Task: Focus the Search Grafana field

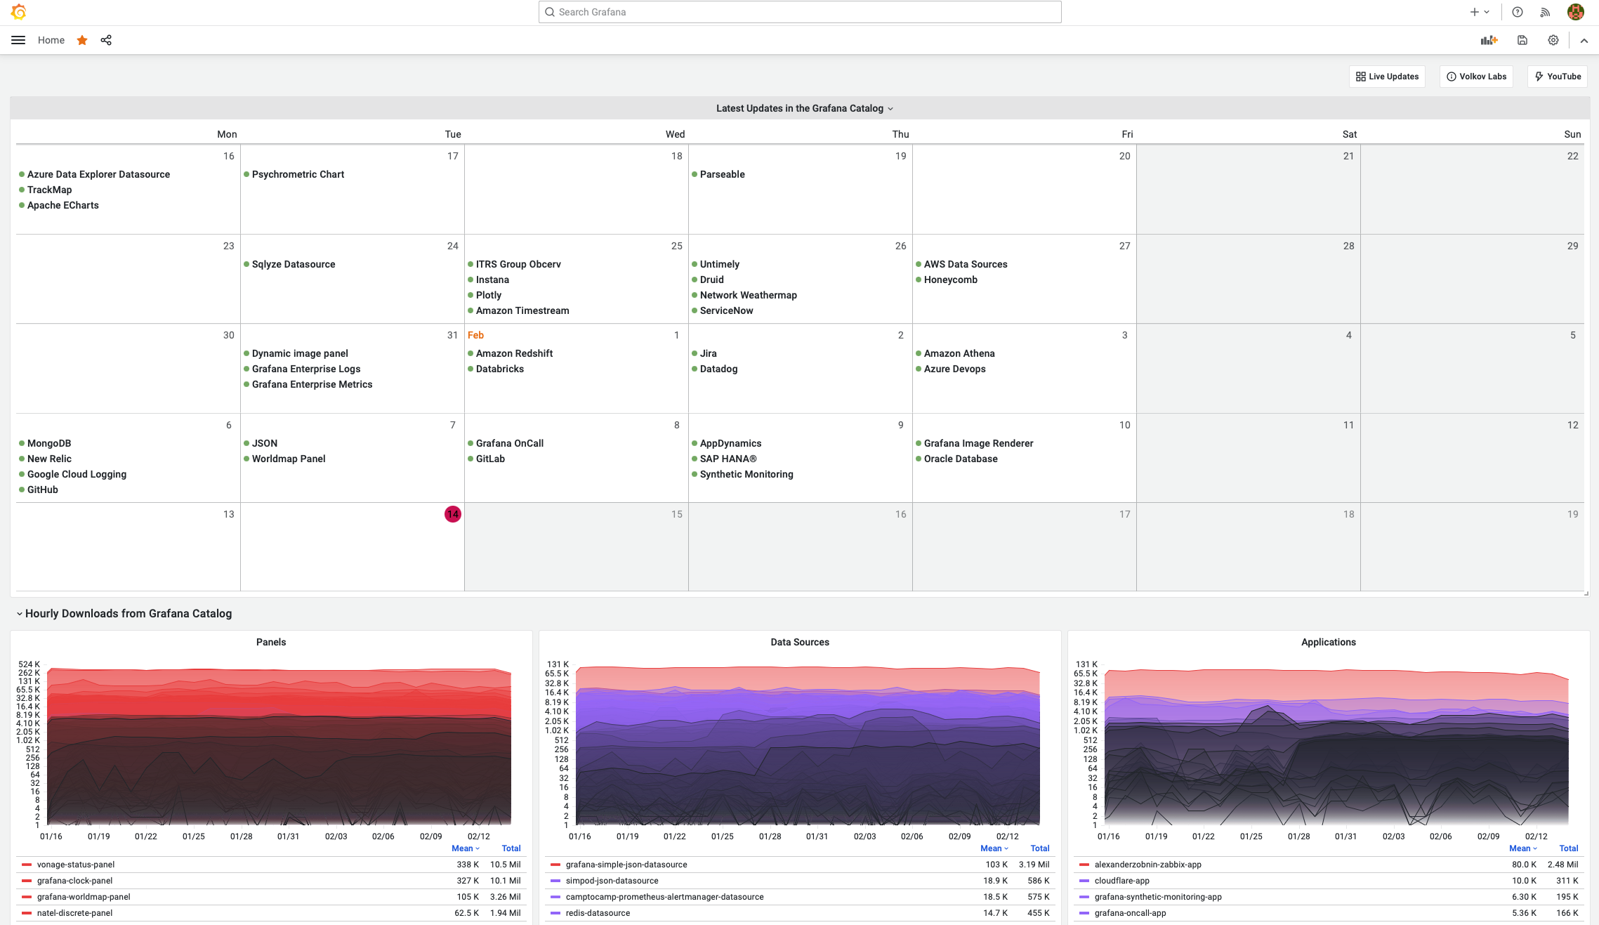Action: (800, 12)
